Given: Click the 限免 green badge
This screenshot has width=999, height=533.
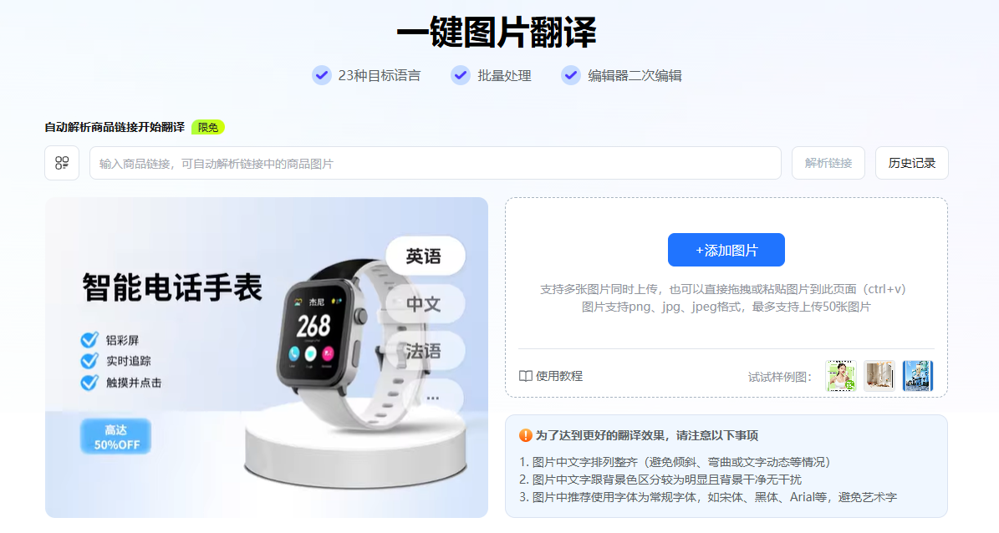Looking at the screenshot, I should (207, 127).
